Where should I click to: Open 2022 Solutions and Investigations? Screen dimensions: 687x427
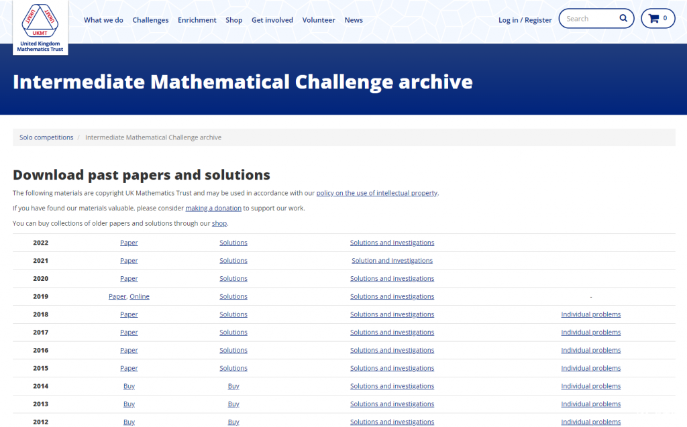[392, 243]
